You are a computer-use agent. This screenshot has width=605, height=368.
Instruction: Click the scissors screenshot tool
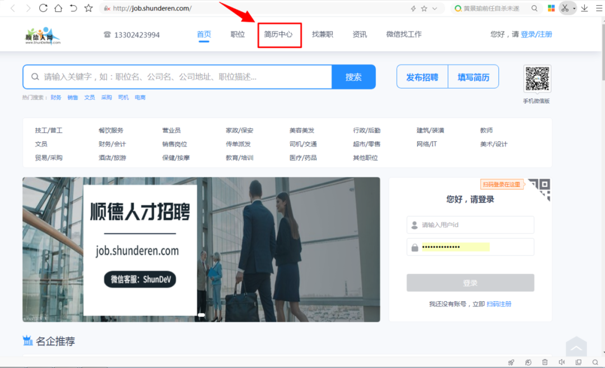point(565,8)
